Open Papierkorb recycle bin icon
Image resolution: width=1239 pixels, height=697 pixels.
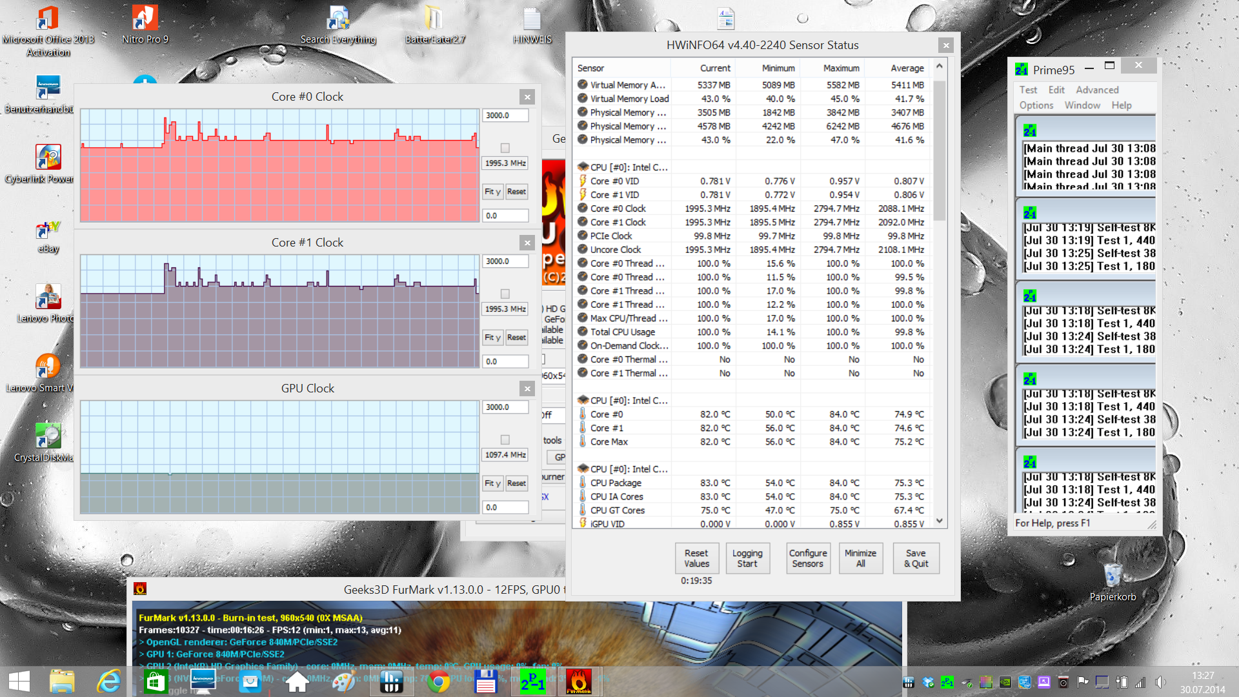[1113, 576]
